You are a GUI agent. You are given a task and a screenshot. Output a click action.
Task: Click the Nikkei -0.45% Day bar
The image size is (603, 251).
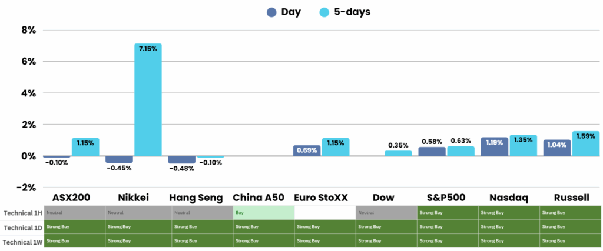[x=119, y=160]
